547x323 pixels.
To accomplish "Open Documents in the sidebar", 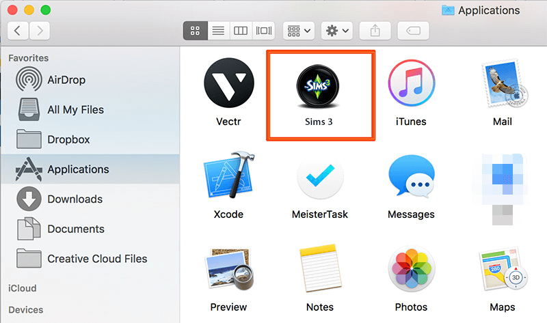I will click(x=90, y=229).
